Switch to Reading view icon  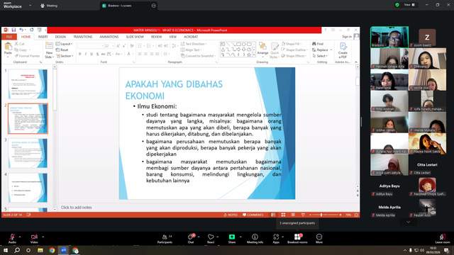pos(293,215)
